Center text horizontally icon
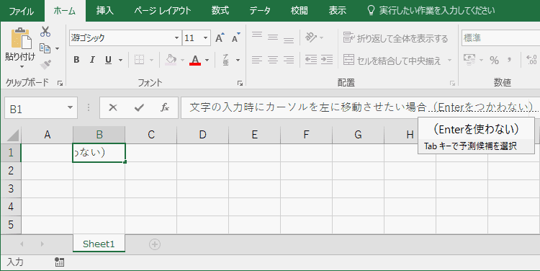The width and height of the screenshot is (540, 271). pos(273,60)
